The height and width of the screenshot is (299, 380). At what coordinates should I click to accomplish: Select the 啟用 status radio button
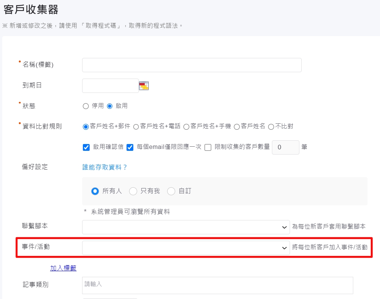110,106
